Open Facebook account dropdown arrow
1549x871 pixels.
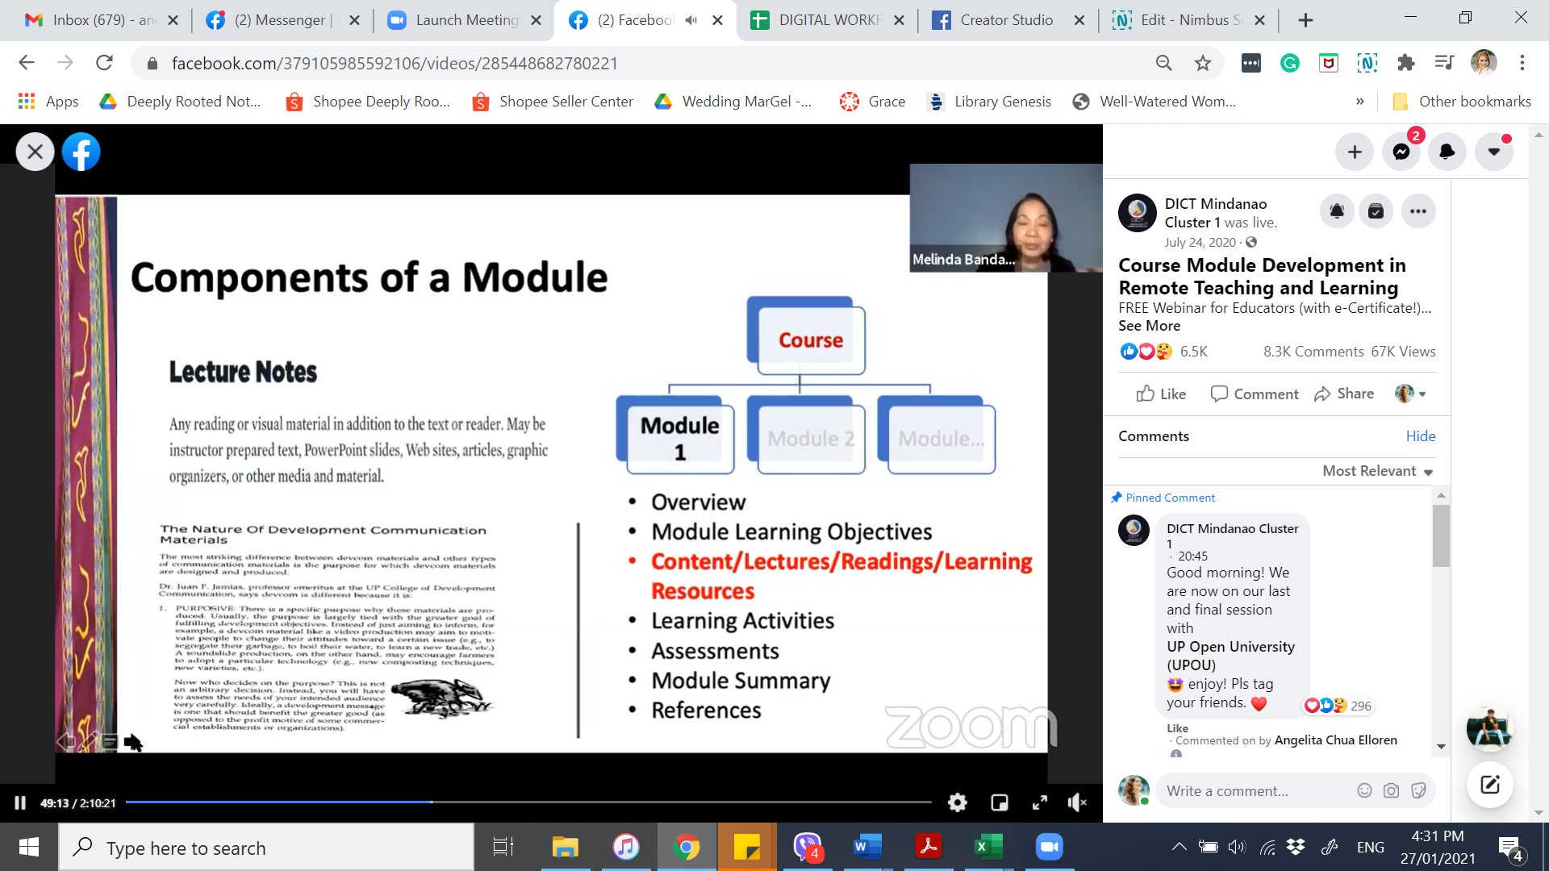tap(1493, 152)
